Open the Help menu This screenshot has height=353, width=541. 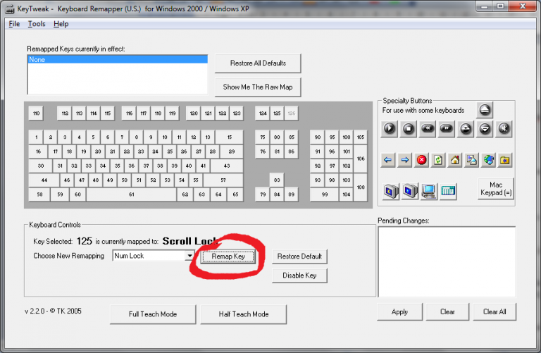click(x=61, y=24)
